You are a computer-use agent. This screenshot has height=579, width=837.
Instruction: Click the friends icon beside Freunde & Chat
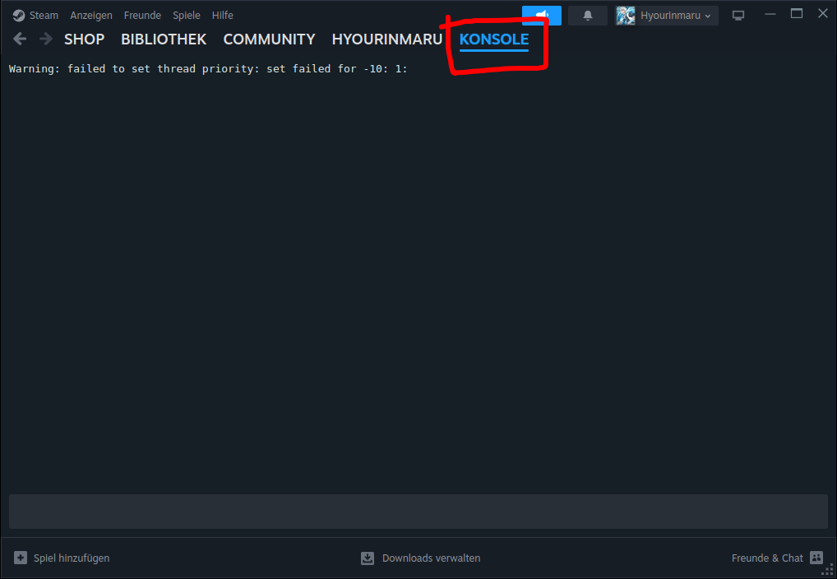point(816,558)
